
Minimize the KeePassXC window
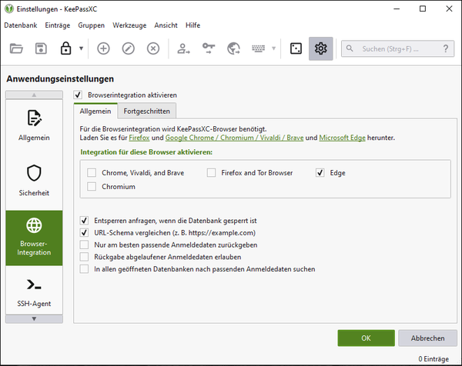[x=397, y=8]
